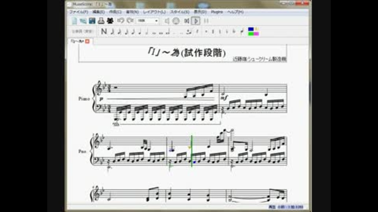Select the mf dynamic marking

pyautogui.click(x=224, y=98)
